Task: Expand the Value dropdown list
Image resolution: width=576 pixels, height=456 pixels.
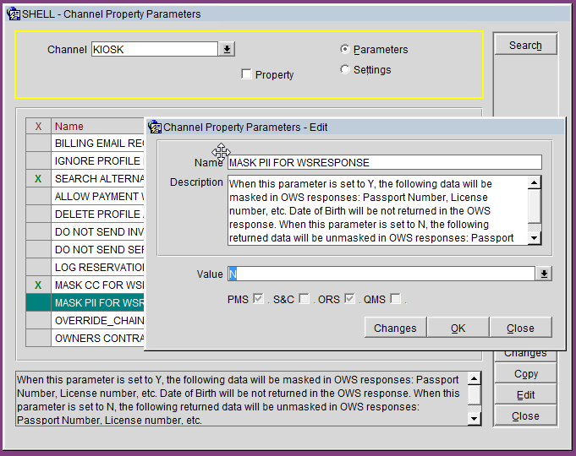Action: [545, 274]
